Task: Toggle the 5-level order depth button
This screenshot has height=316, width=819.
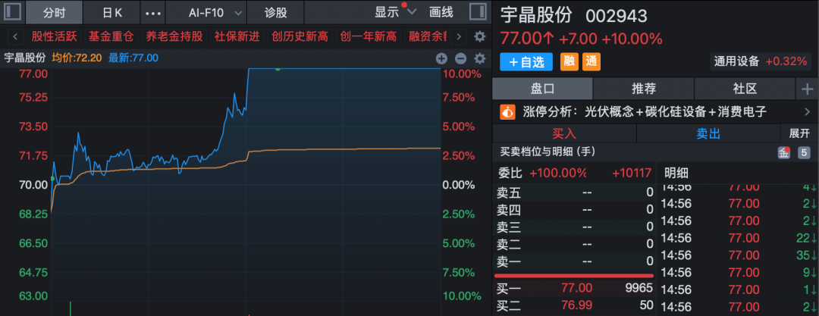Action: coord(804,152)
